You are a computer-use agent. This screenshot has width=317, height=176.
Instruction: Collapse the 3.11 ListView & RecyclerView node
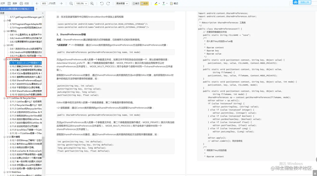coord(5,98)
